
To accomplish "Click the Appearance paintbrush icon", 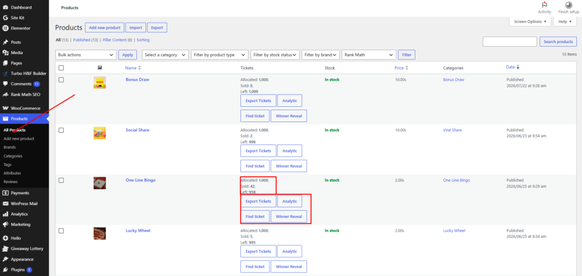I will pos(6,260).
